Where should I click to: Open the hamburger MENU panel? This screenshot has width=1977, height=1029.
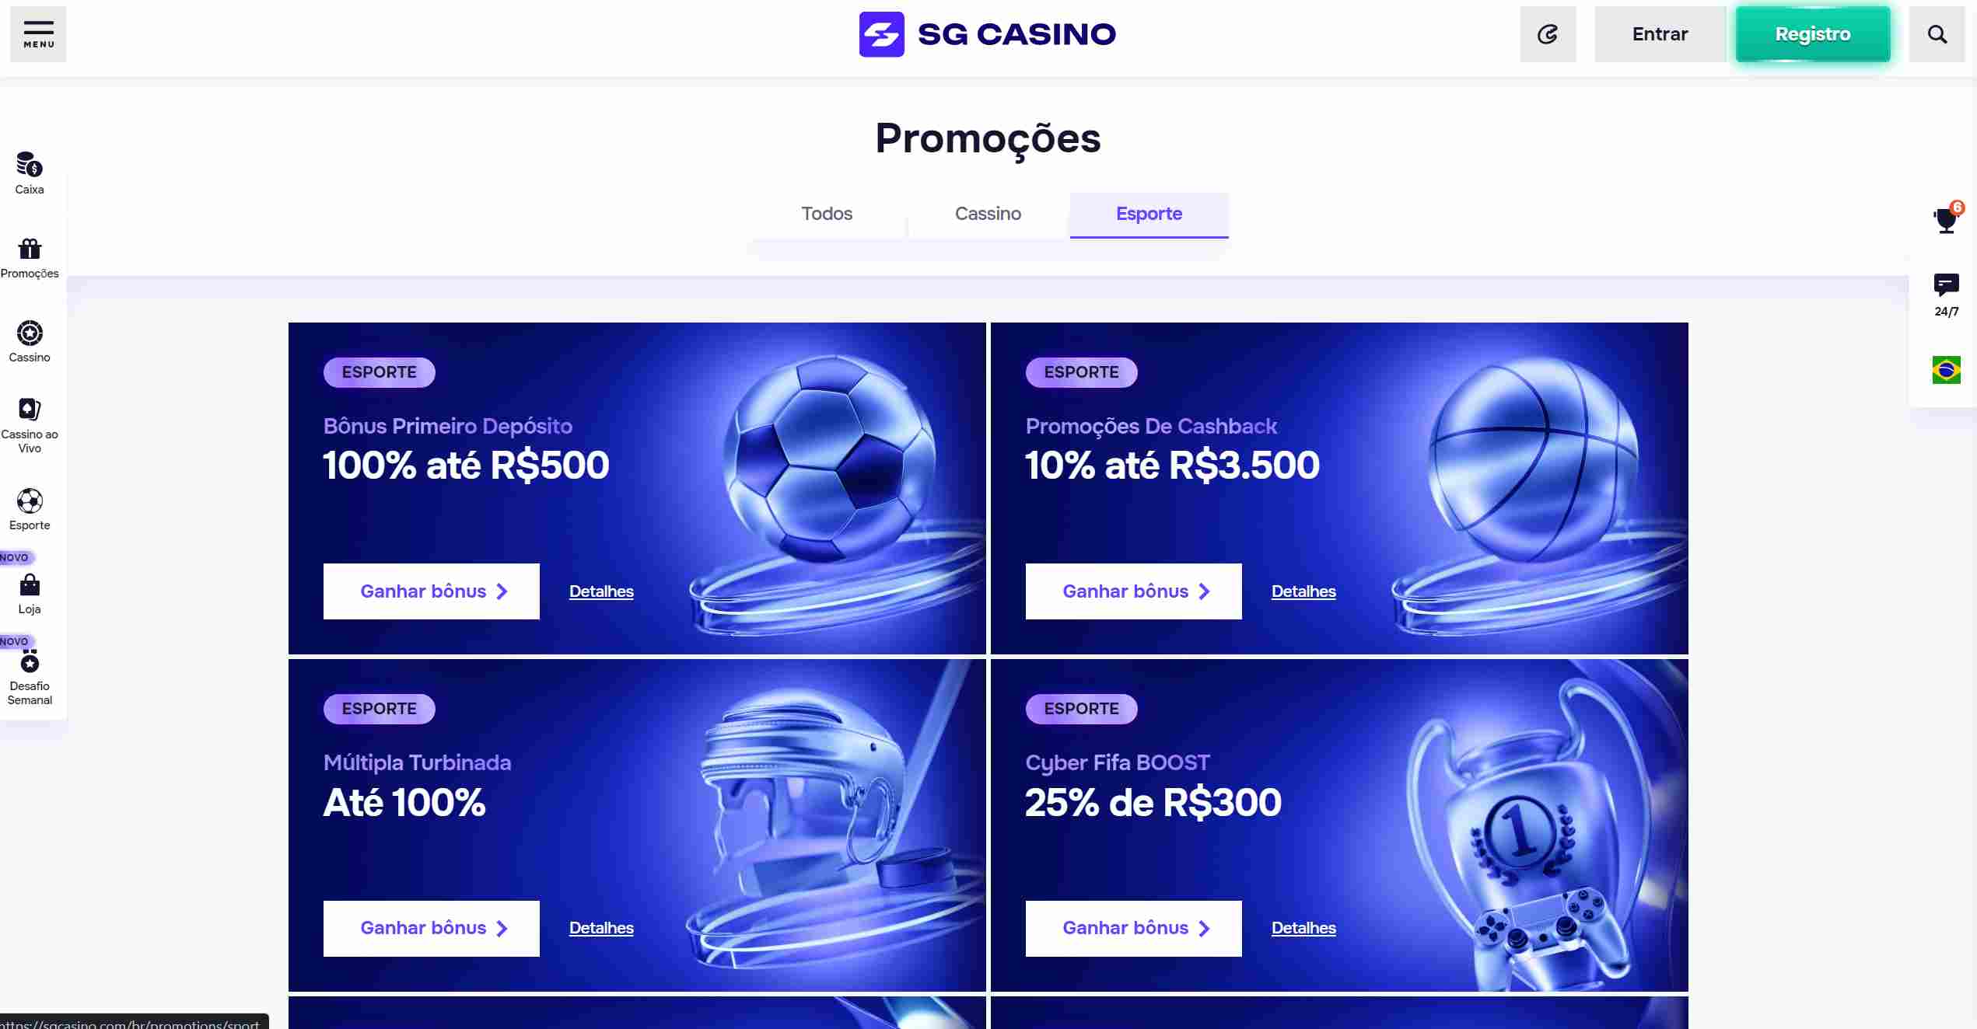coord(37,33)
